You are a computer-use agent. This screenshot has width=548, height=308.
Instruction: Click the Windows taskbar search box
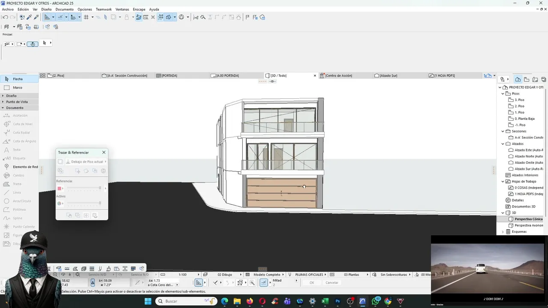coord(185,301)
